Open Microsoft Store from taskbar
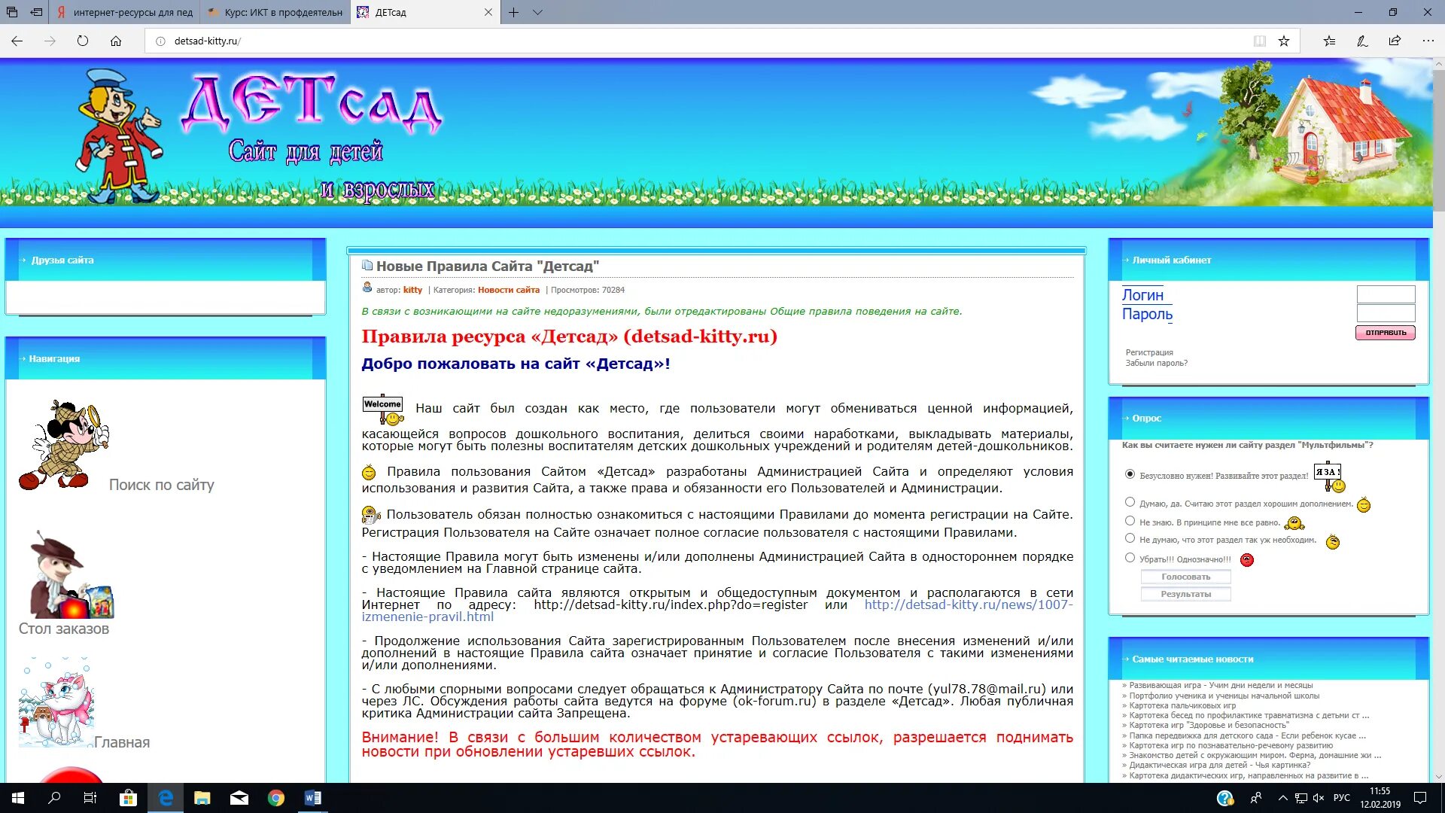This screenshot has width=1445, height=813. [x=128, y=798]
